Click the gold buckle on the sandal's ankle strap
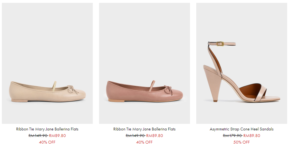 pos(220,44)
